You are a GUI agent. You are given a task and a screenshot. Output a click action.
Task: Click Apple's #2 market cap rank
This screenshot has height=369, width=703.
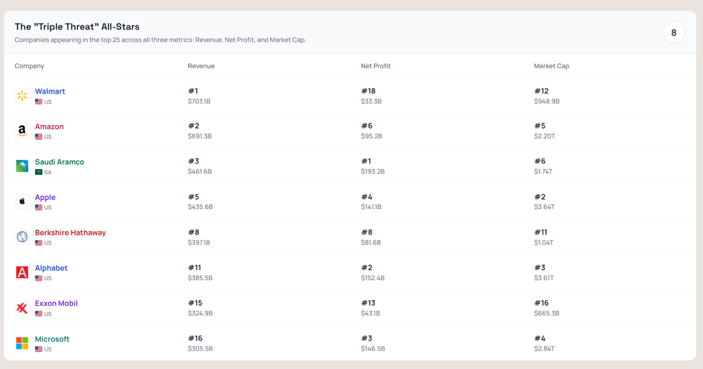pos(540,197)
